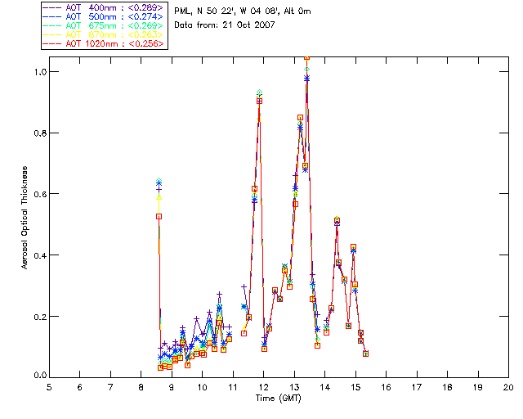Click the 0.4 y-axis tick label
The width and height of the screenshot is (523, 419).
point(39,255)
